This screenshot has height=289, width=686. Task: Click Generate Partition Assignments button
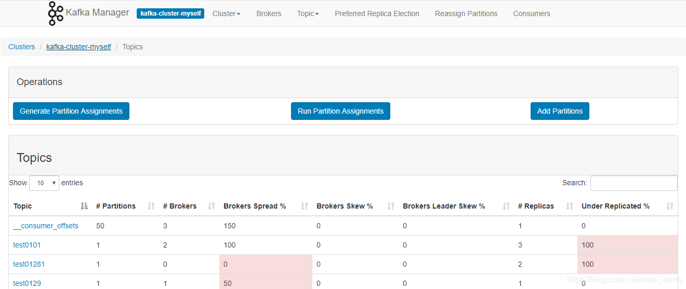coord(71,111)
